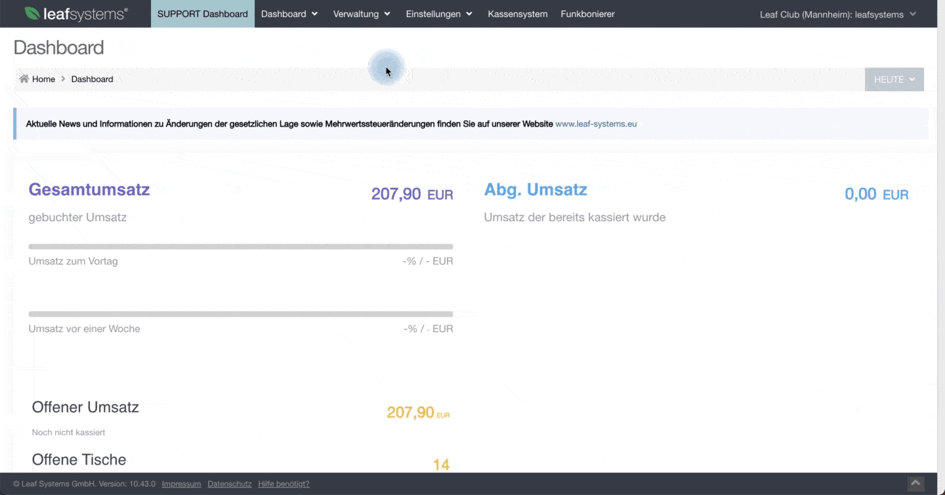Screen dimensions: 945x495
Task: Click the Impressum footer link
Action: pos(181,484)
